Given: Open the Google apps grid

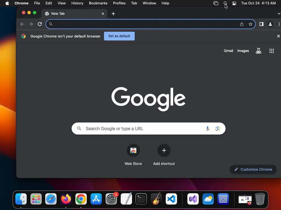Looking at the screenshot, I should (x=272, y=51).
